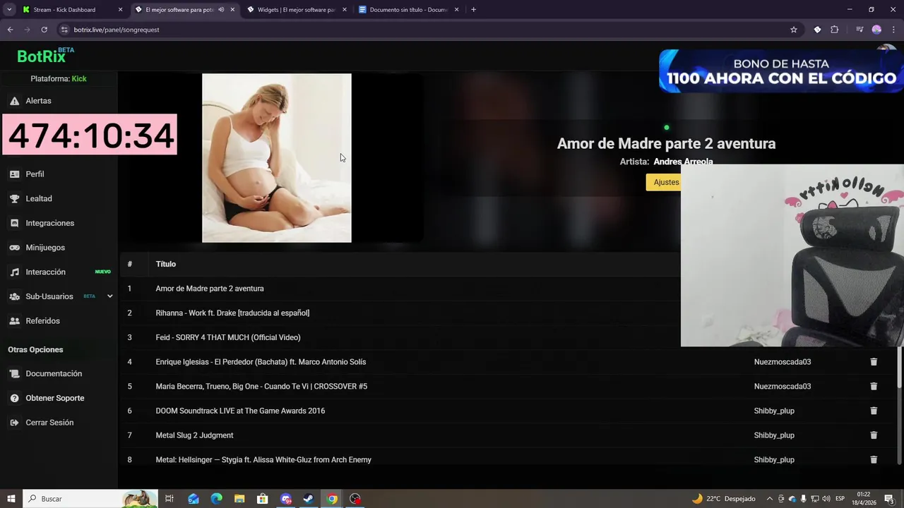Open Documentación page

pos(53,374)
